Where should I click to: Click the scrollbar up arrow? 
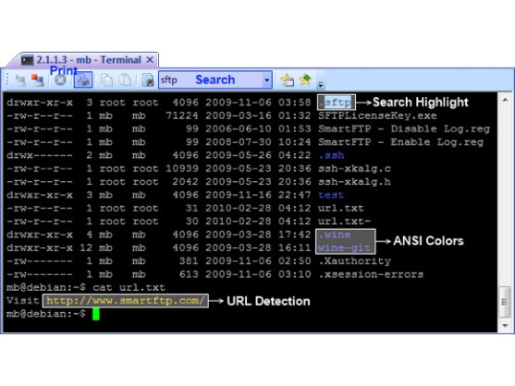point(505,100)
